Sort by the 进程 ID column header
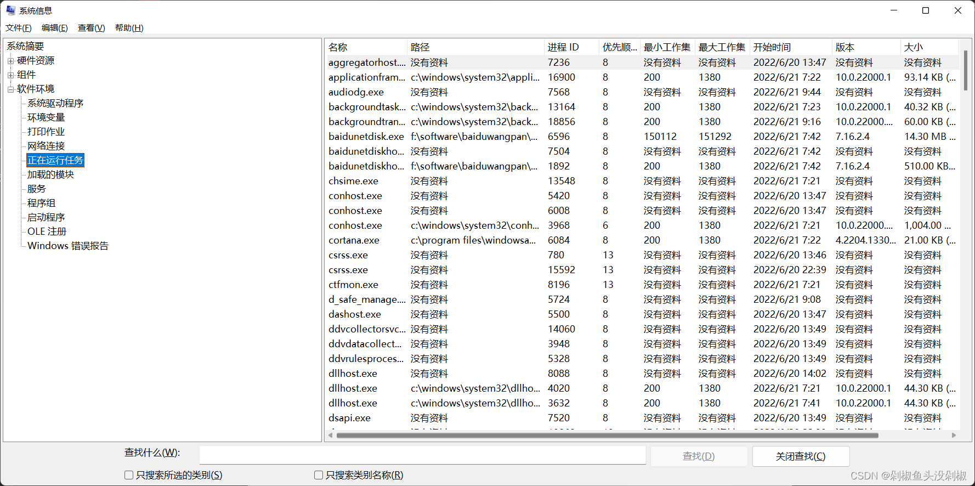This screenshot has height=486, width=975. (572, 47)
